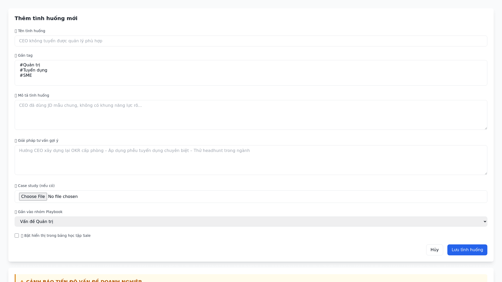Click the icon before Gắn vào nhóm Playbook
The width and height of the screenshot is (502, 282).
(16, 212)
